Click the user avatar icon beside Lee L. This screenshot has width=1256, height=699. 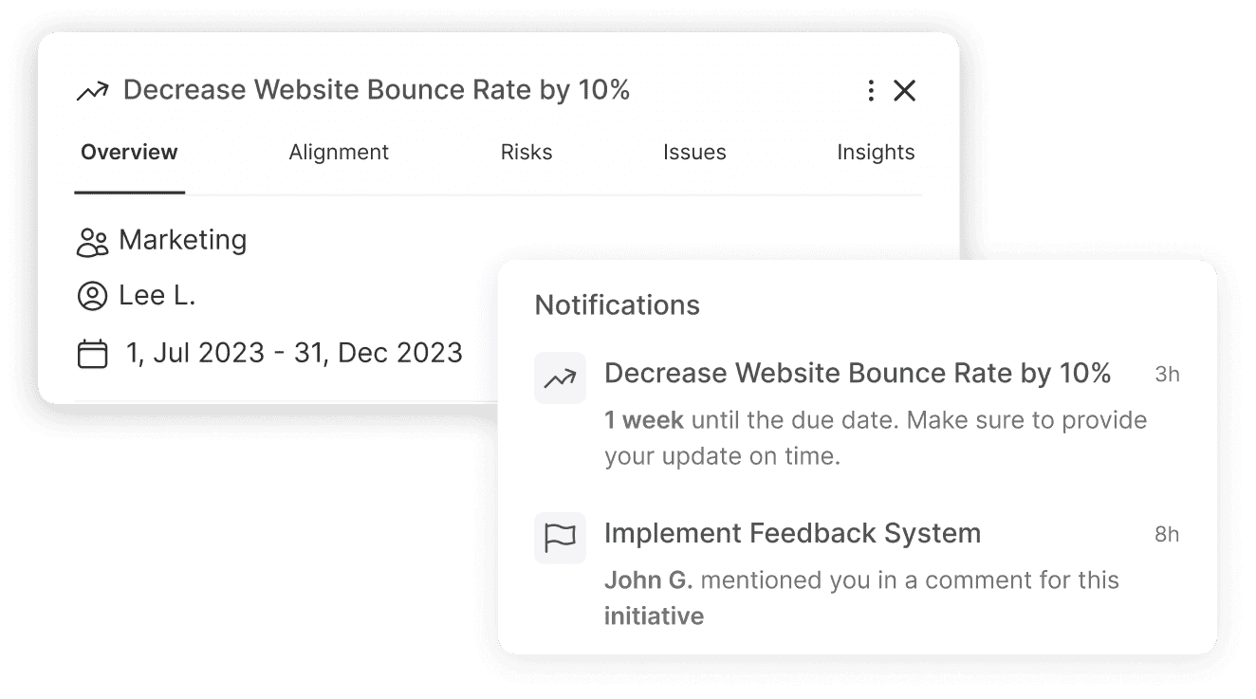pos(92,297)
